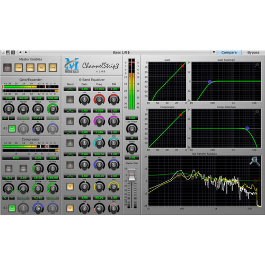Enable equalizer band 5

[70, 187]
